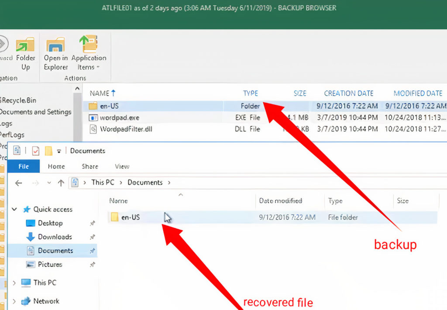
Task: Unpin Desktop from Quick access
Action: coord(93,223)
